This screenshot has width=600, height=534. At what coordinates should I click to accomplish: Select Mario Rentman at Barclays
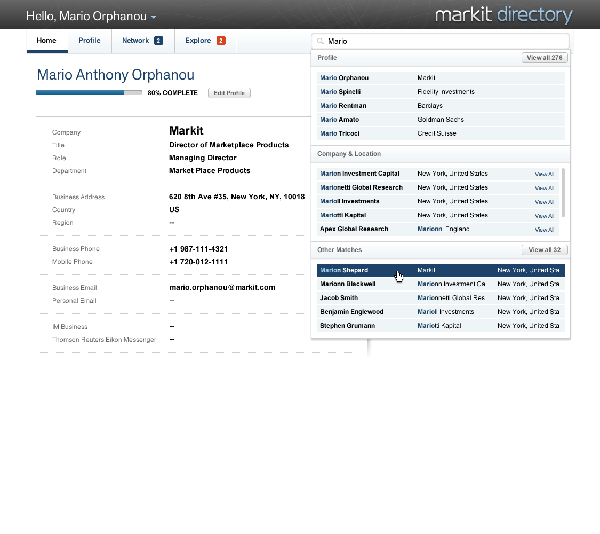[441, 105]
